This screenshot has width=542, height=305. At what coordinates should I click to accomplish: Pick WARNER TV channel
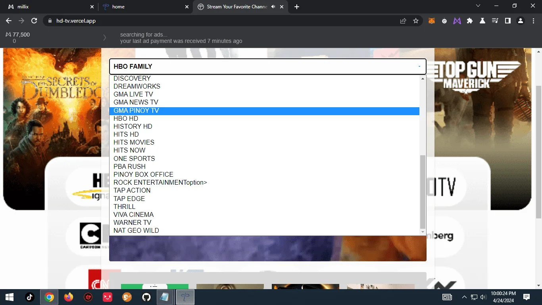point(264,222)
